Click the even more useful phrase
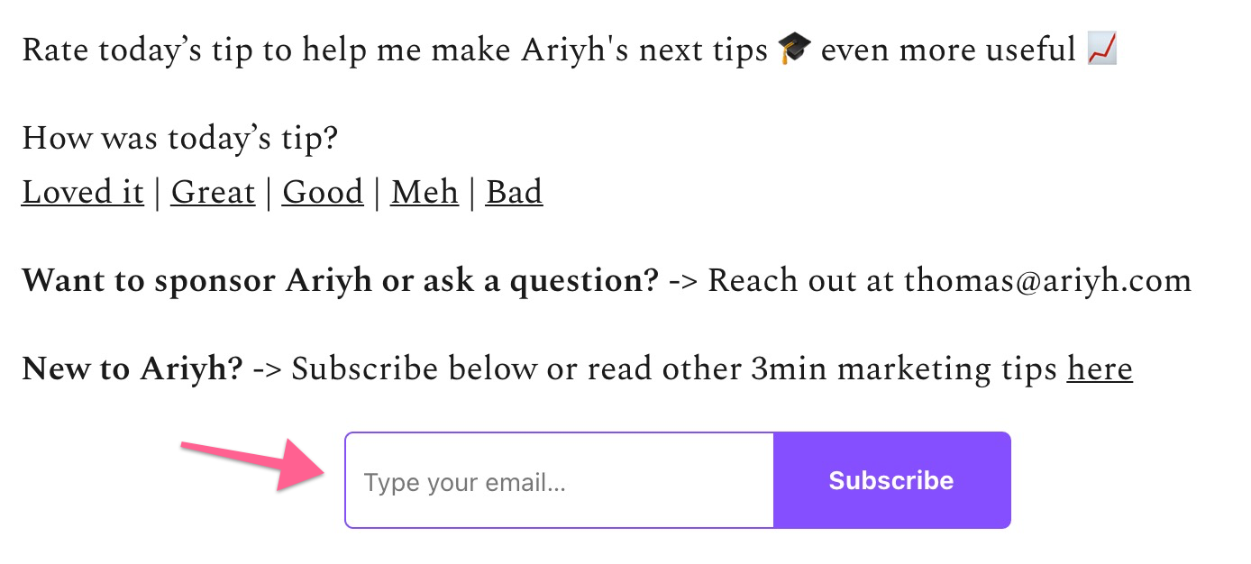Screen dimensions: 1251x564 click(x=948, y=50)
